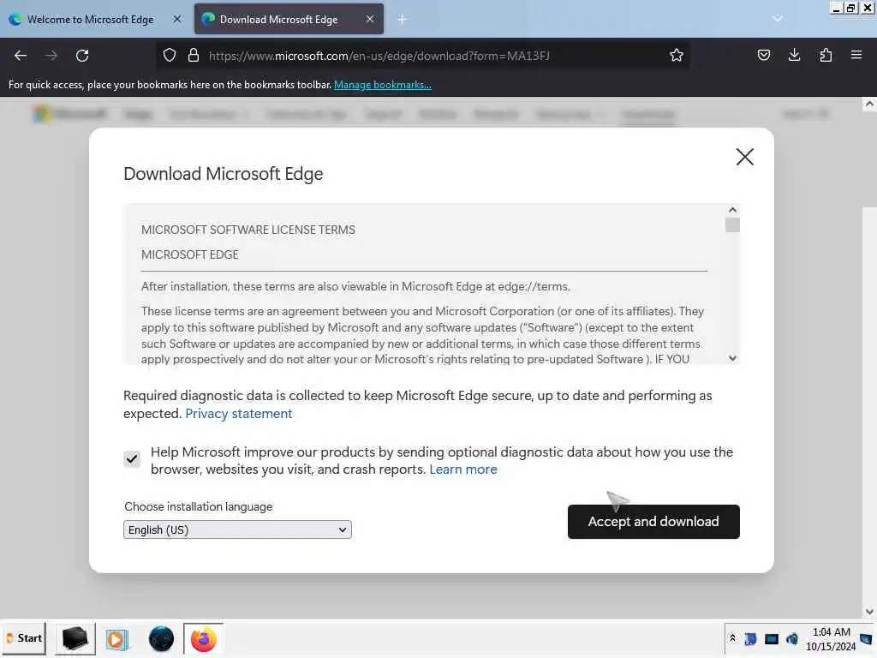Open the Start menu
This screenshot has height=658, width=877.
pyautogui.click(x=24, y=638)
